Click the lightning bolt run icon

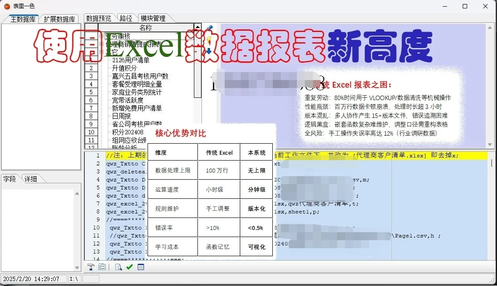209,40
